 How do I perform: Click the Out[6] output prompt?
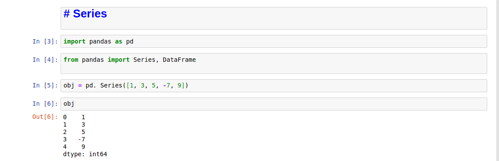(x=45, y=117)
